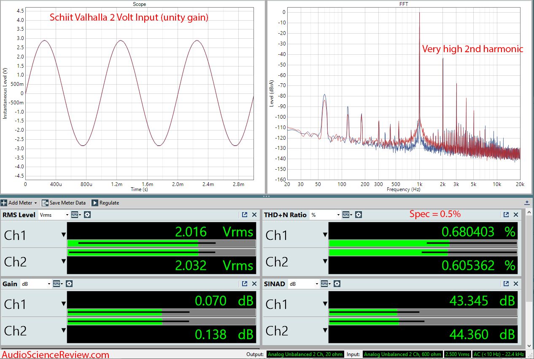Viewport: 534px width, 359px height.
Task: Close the Gain meter panel
Action: tap(254, 284)
